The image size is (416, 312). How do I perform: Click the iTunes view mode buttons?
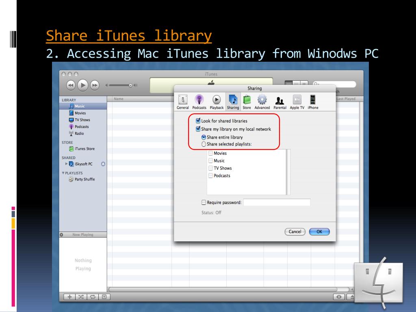tap(296, 84)
